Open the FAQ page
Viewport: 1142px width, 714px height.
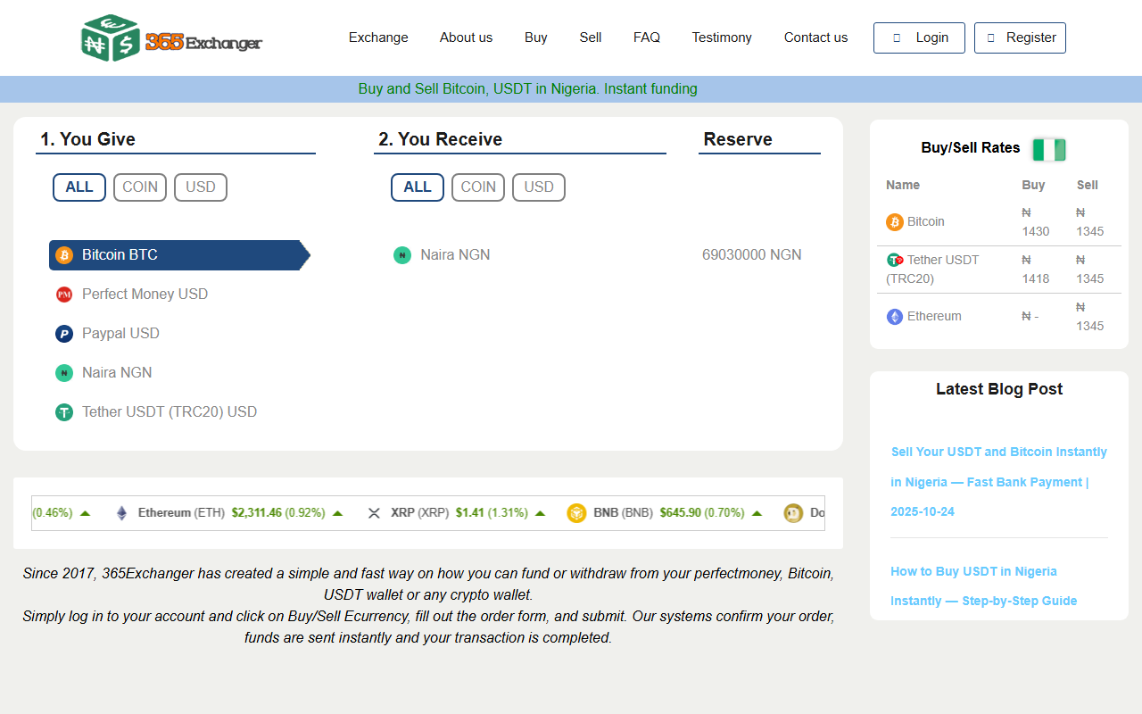coord(647,37)
